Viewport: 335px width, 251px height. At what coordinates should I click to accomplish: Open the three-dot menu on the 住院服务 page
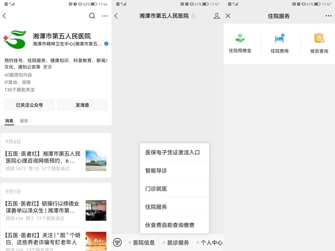(329, 16)
